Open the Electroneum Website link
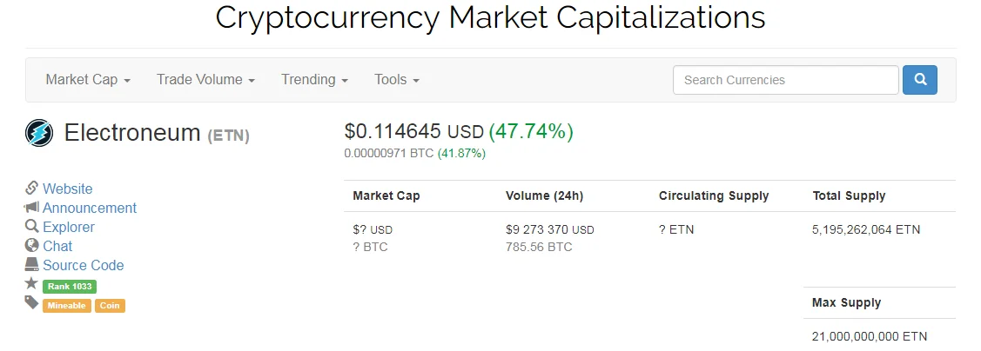 tap(68, 189)
